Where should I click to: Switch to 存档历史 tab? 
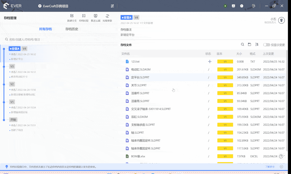(72, 29)
